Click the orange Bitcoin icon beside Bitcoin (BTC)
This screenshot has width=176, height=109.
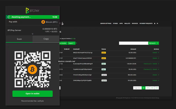[43, 22]
